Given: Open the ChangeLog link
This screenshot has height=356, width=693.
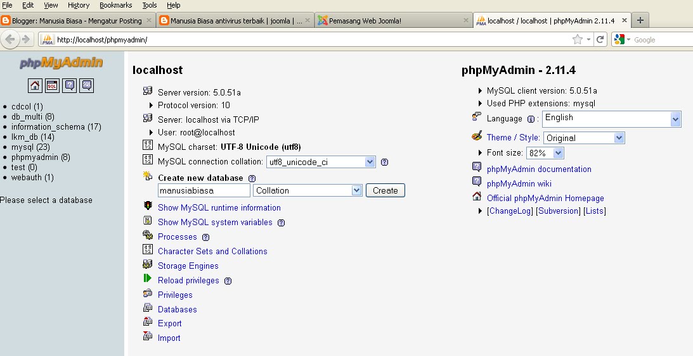Looking at the screenshot, I should coord(510,211).
